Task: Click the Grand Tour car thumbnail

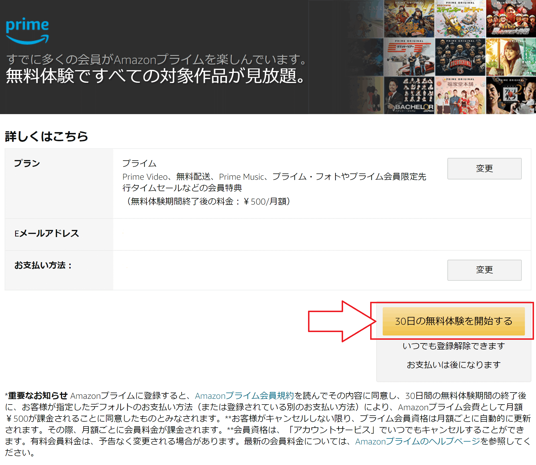Action: (x=409, y=57)
